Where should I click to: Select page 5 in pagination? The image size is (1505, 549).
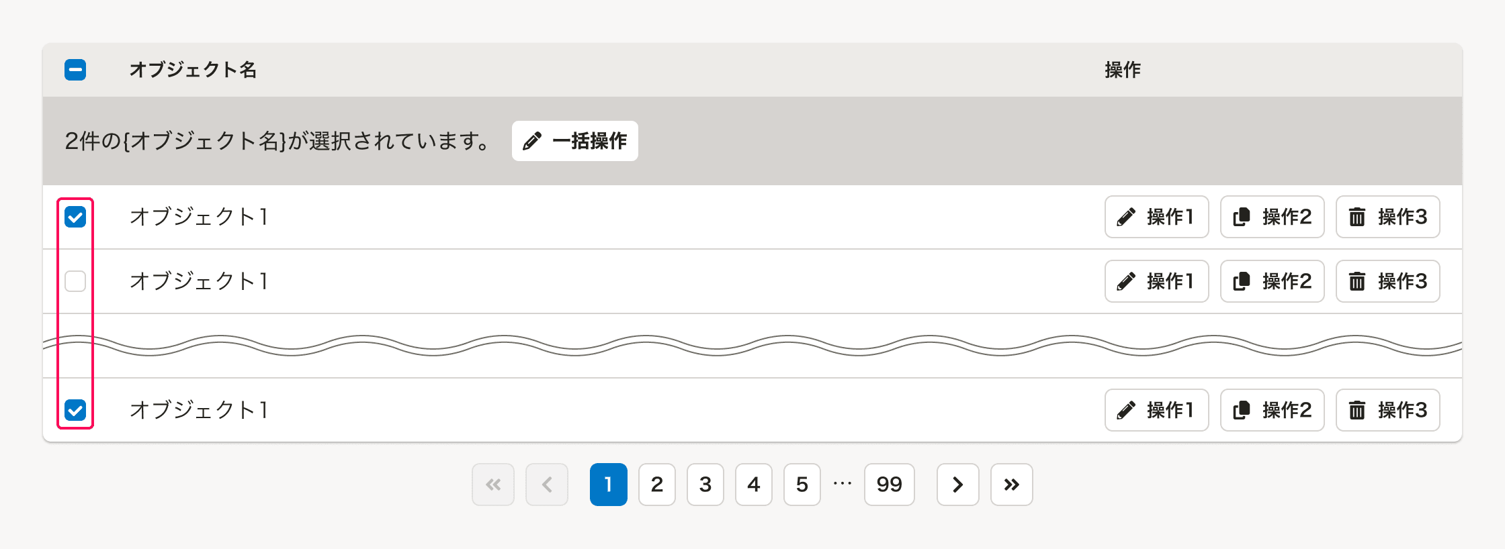click(802, 485)
